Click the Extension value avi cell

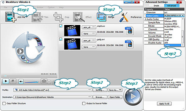click(x=174, y=12)
